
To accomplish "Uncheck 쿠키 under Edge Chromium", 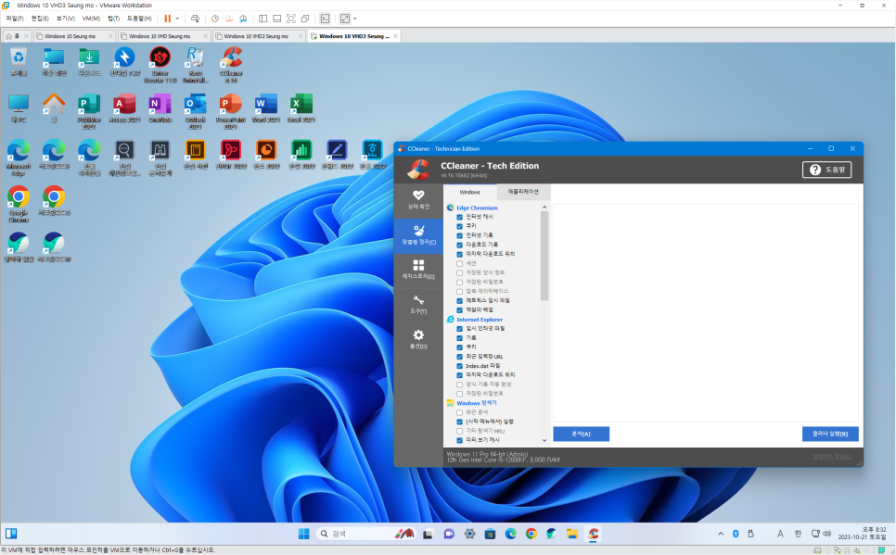I will pos(459,226).
